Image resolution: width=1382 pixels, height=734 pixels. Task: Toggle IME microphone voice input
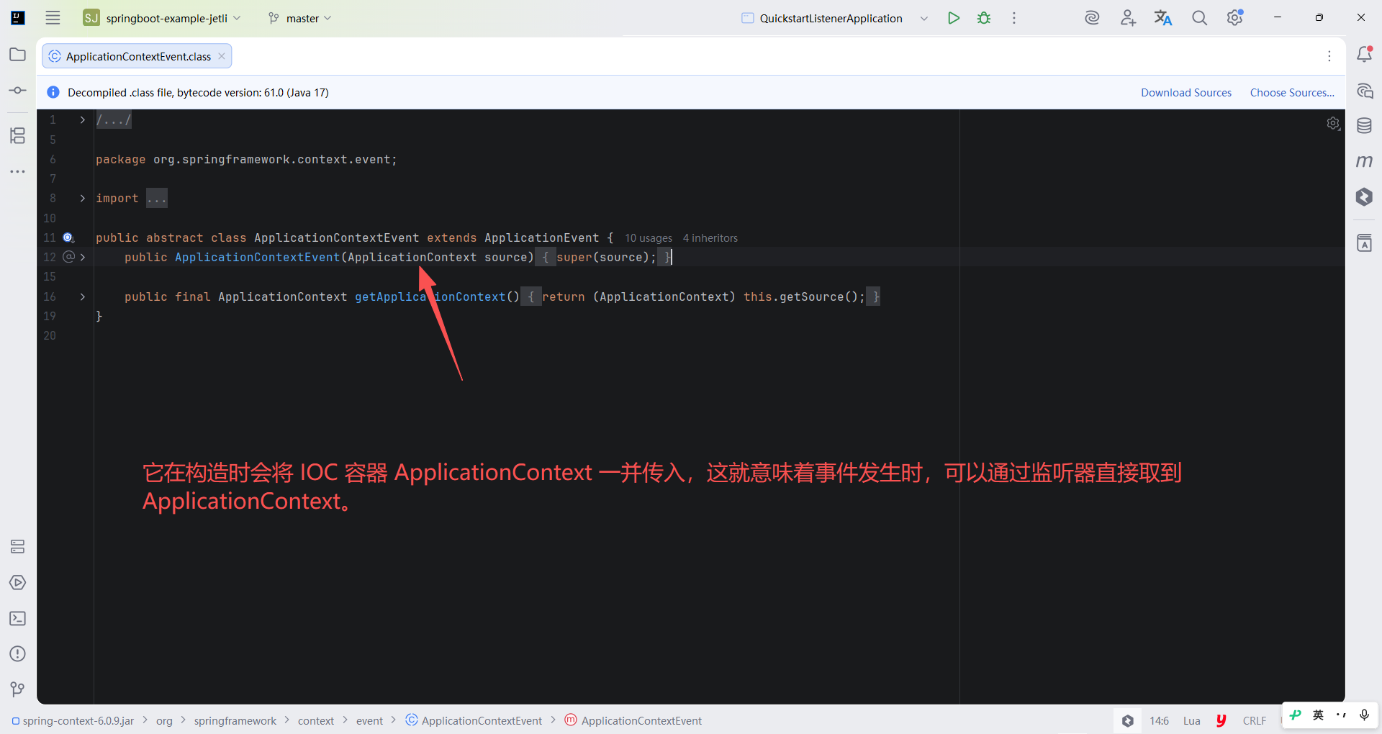[1364, 715]
